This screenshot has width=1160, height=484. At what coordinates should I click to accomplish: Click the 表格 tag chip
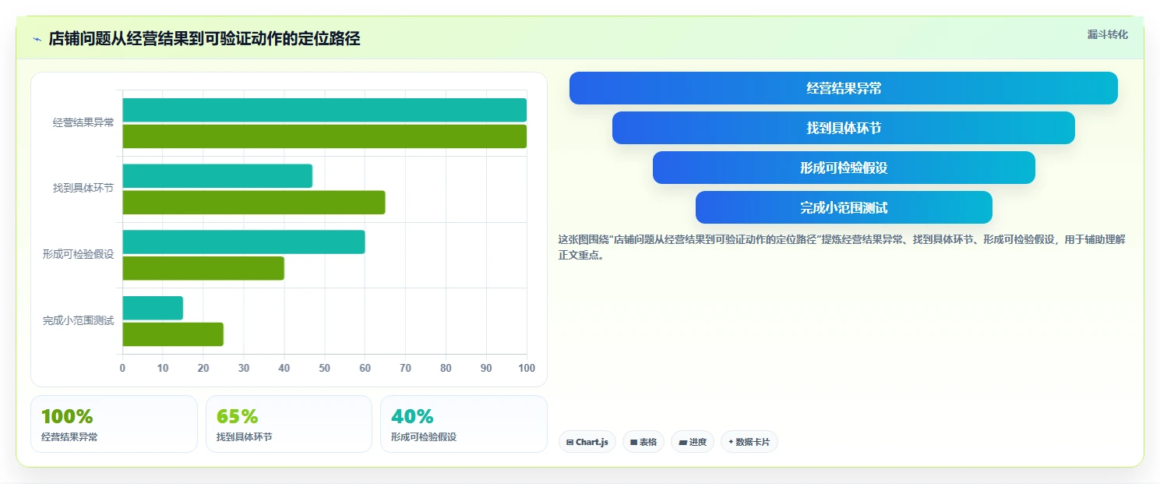(643, 442)
